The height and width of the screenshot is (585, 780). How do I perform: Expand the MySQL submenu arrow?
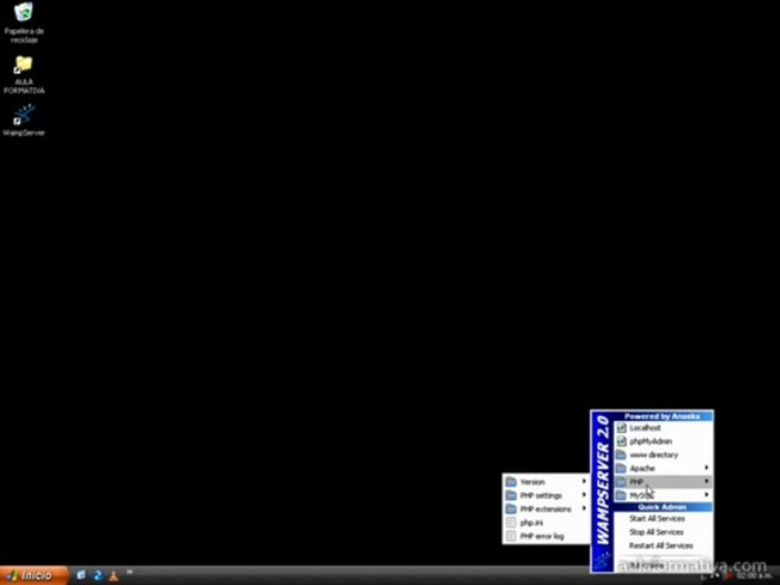point(706,495)
